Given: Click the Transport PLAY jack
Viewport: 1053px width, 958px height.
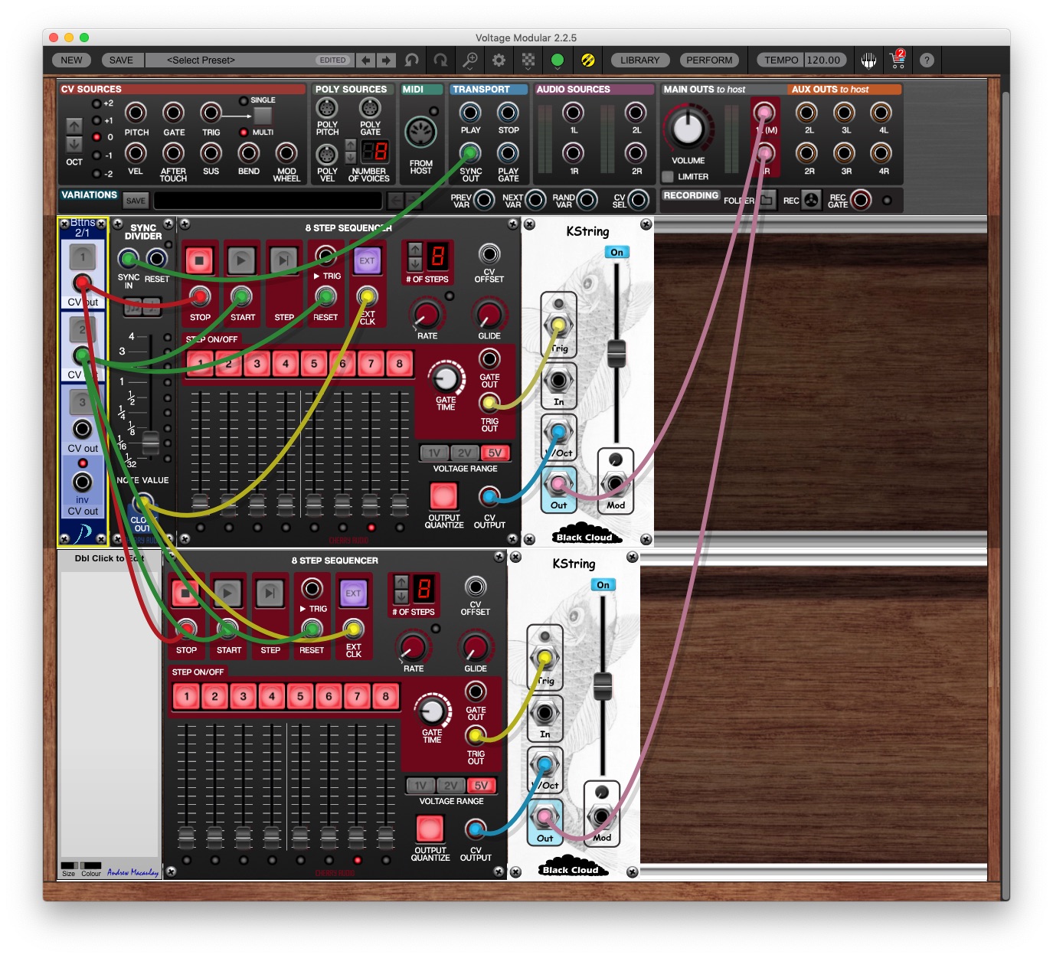Looking at the screenshot, I should coord(470,113).
